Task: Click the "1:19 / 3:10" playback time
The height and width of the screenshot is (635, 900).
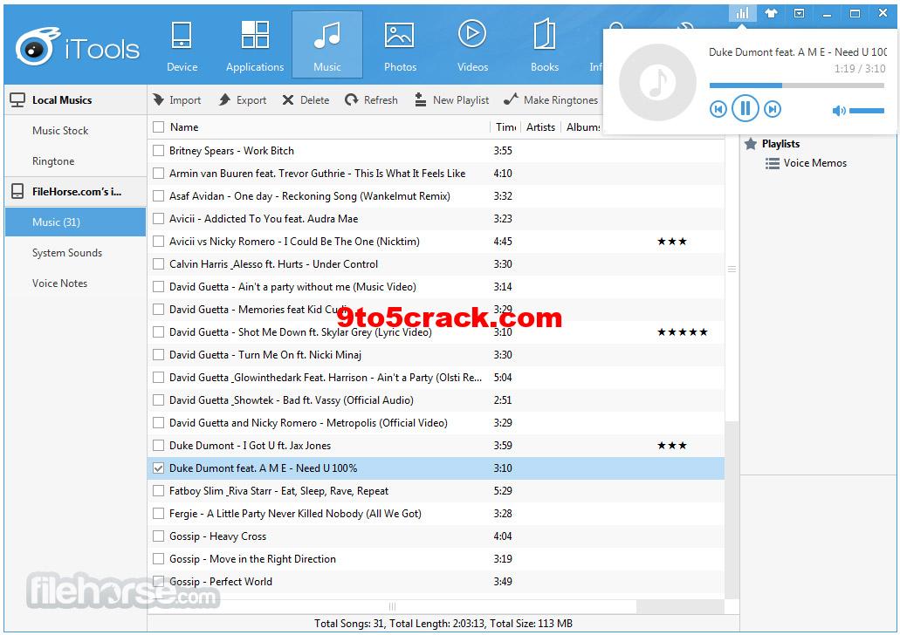Action: [860, 69]
